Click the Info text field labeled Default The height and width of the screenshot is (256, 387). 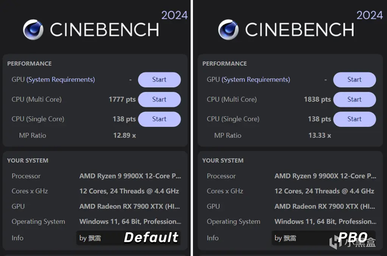128,238
